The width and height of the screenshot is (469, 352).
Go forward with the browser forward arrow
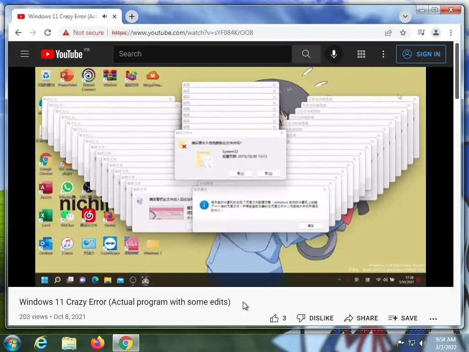coord(33,33)
